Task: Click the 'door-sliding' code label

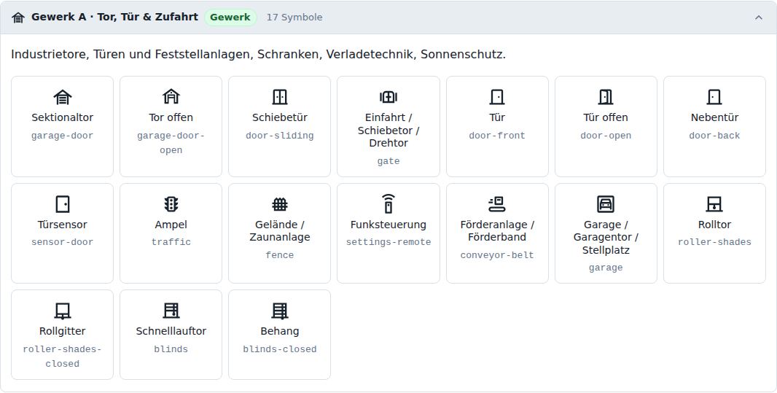Action: click(x=279, y=136)
